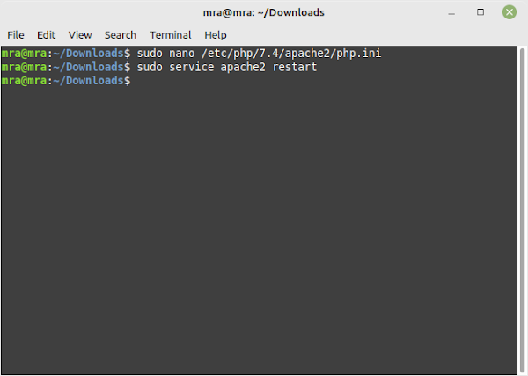
Task: Click the sudo nano php.ini command line
Action: [191, 54]
